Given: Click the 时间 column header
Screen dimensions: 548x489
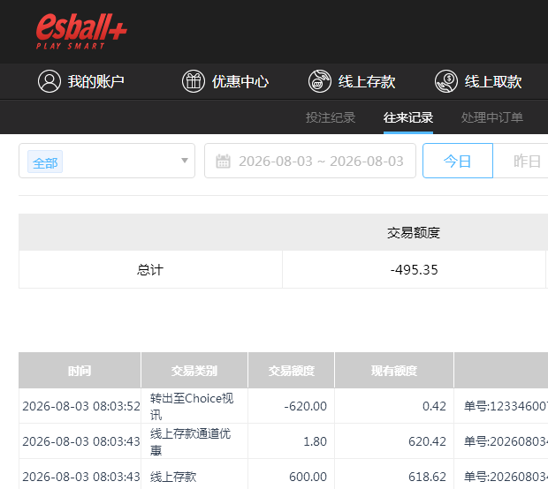Looking at the screenshot, I should pyautogui.click(x=80, y=371).
